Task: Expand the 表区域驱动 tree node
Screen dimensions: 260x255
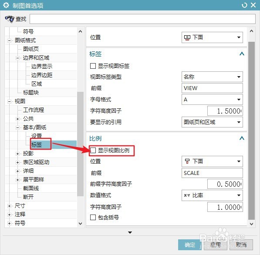Action: click(17, 162)
